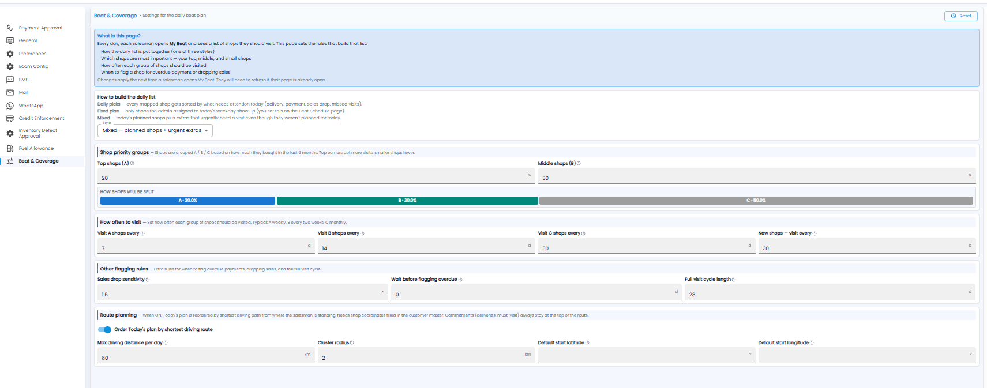Click info icon beside Default start longitude

812,342
